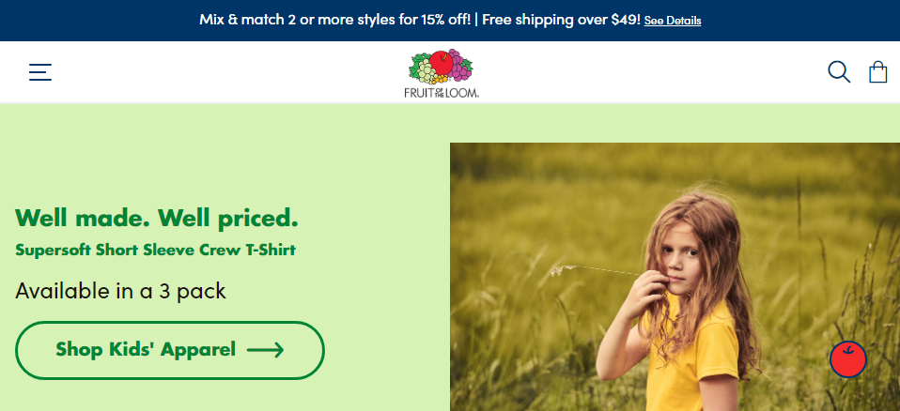Click the 'Well made. Well priced.' headline
This screenshot has height=411, width=900.
[157, 218]
